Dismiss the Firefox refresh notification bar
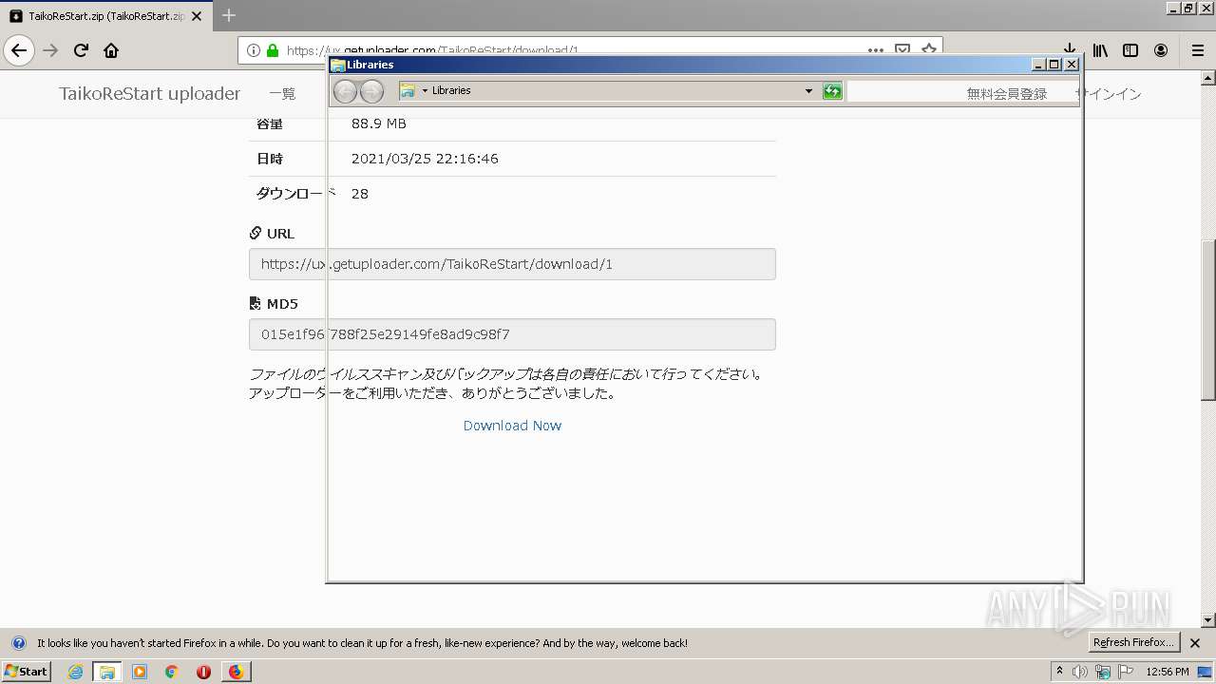 1195,643
